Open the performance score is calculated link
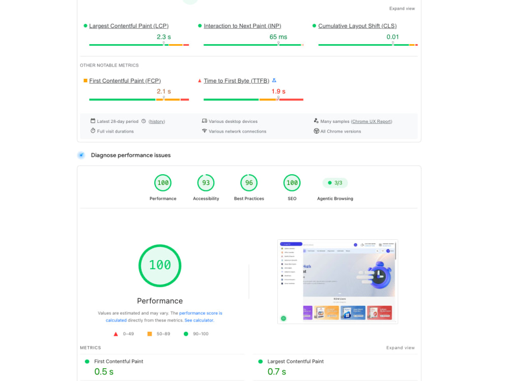509x381 pixels. (164, 316)
